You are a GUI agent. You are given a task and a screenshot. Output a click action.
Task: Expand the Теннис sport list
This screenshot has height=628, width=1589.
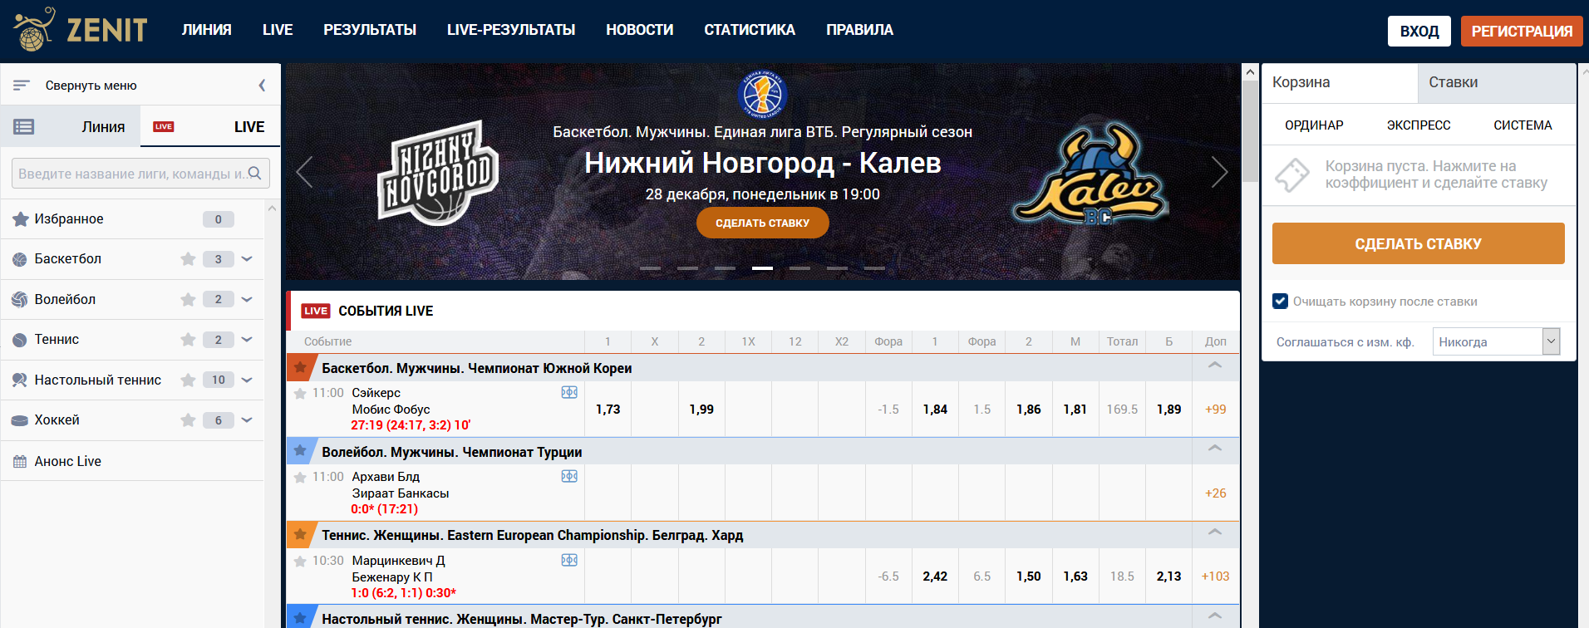247,340
